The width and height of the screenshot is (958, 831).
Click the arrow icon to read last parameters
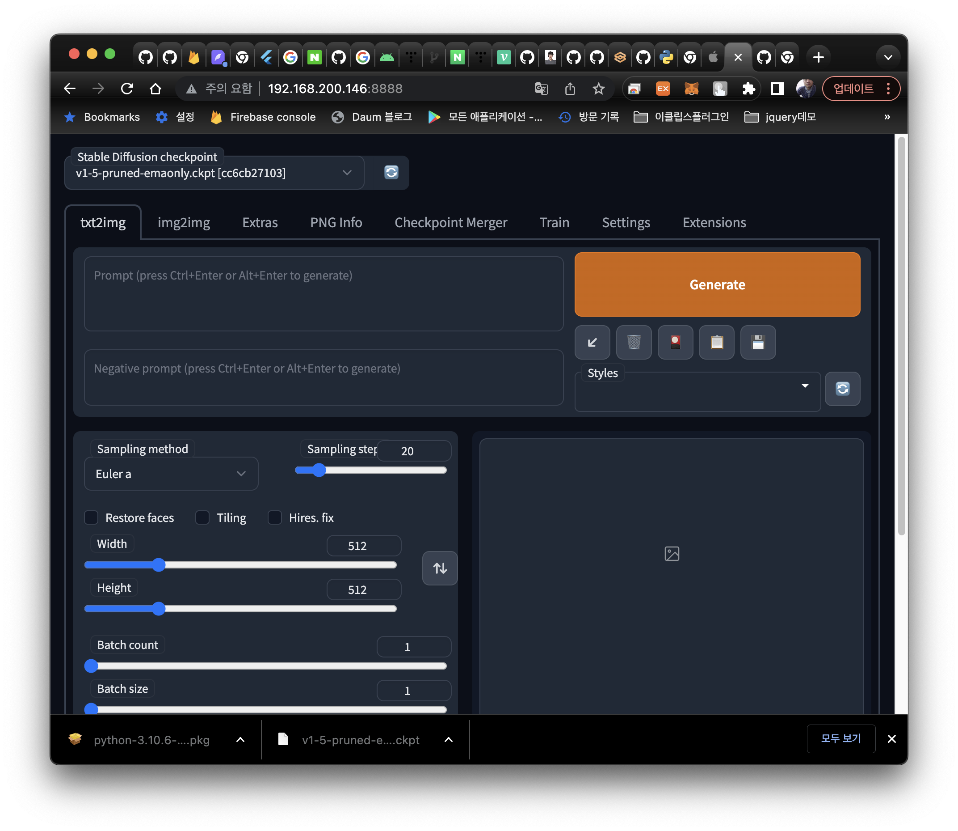[x=592, y=343]
